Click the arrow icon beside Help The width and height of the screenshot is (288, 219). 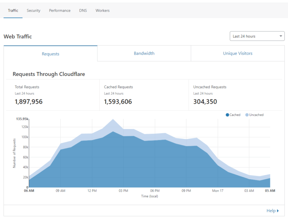click(278, 211)
